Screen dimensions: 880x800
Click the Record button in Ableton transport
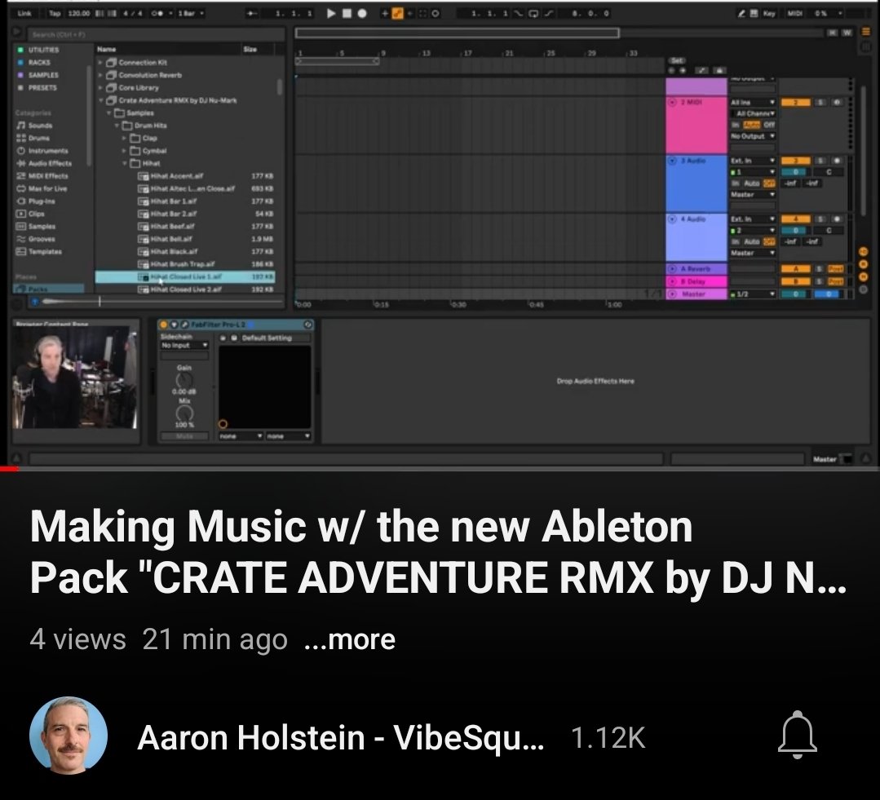pyautogui.click(x=362, y=13)
